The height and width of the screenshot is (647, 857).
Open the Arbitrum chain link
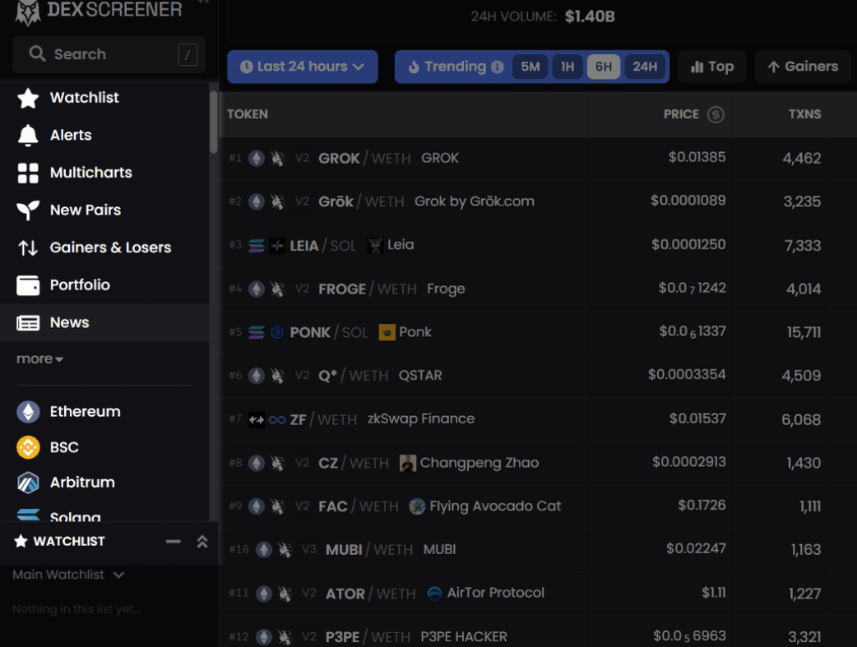point(82,483)
